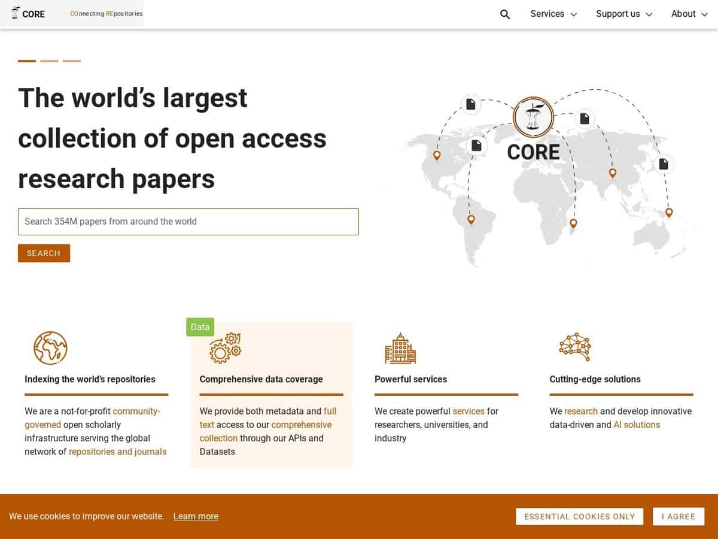Click the green Data badge

[x=200, y=327]
